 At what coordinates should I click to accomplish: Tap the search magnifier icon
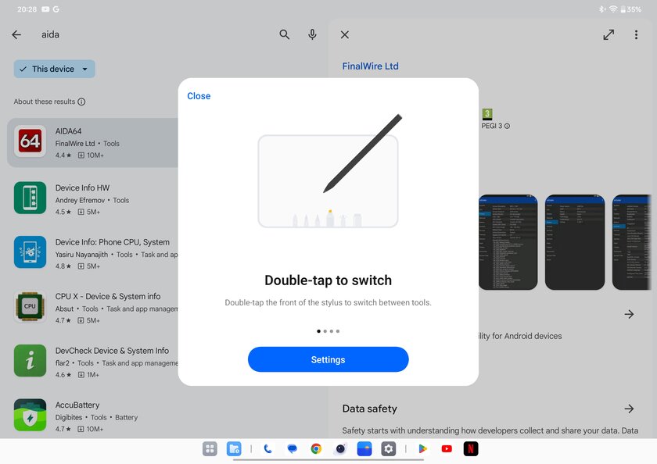[285, 34]
